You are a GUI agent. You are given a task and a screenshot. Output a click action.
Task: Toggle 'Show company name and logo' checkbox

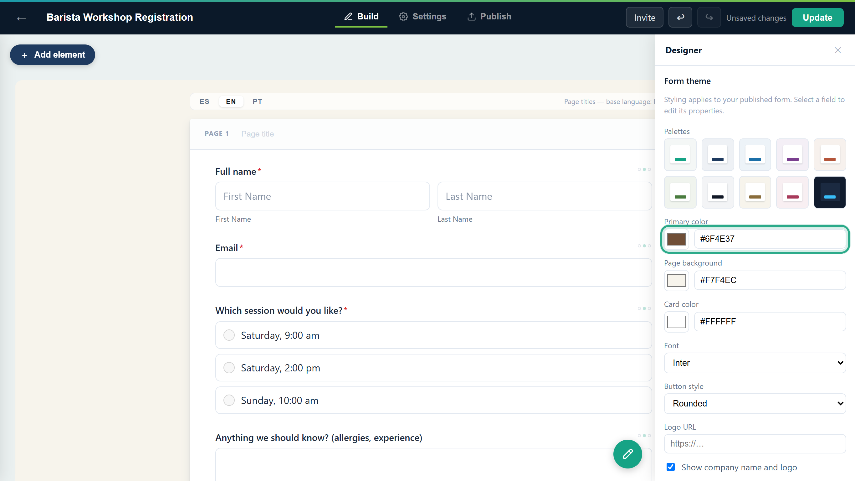click(670, 467)
